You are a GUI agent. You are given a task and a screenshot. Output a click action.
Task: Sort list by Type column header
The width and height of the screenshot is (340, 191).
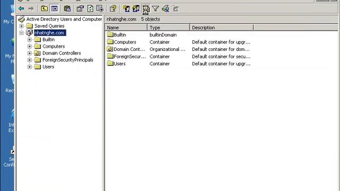pos(168,28)
